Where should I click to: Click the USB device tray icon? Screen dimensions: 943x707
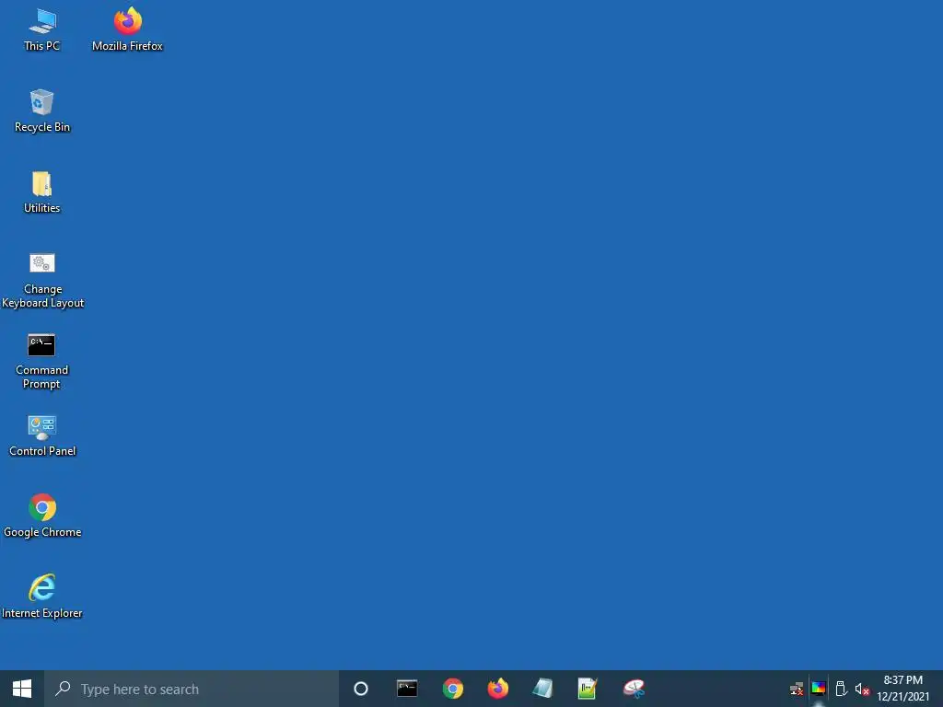[x=842, y=689]
